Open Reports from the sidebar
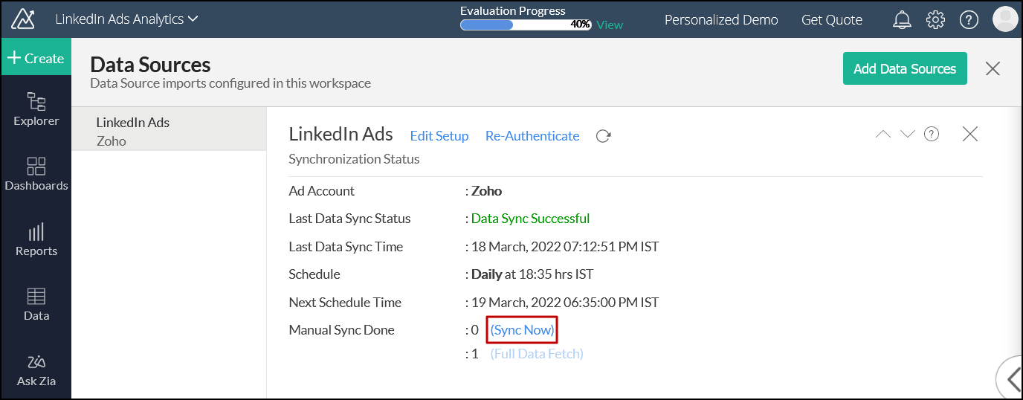 (x=36, y=239)
